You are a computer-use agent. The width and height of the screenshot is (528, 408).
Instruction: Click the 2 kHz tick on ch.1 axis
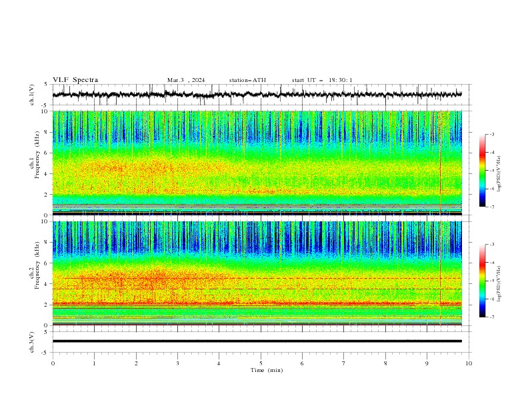47,194
